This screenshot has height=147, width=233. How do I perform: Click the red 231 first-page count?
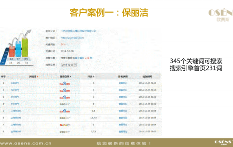87,58
